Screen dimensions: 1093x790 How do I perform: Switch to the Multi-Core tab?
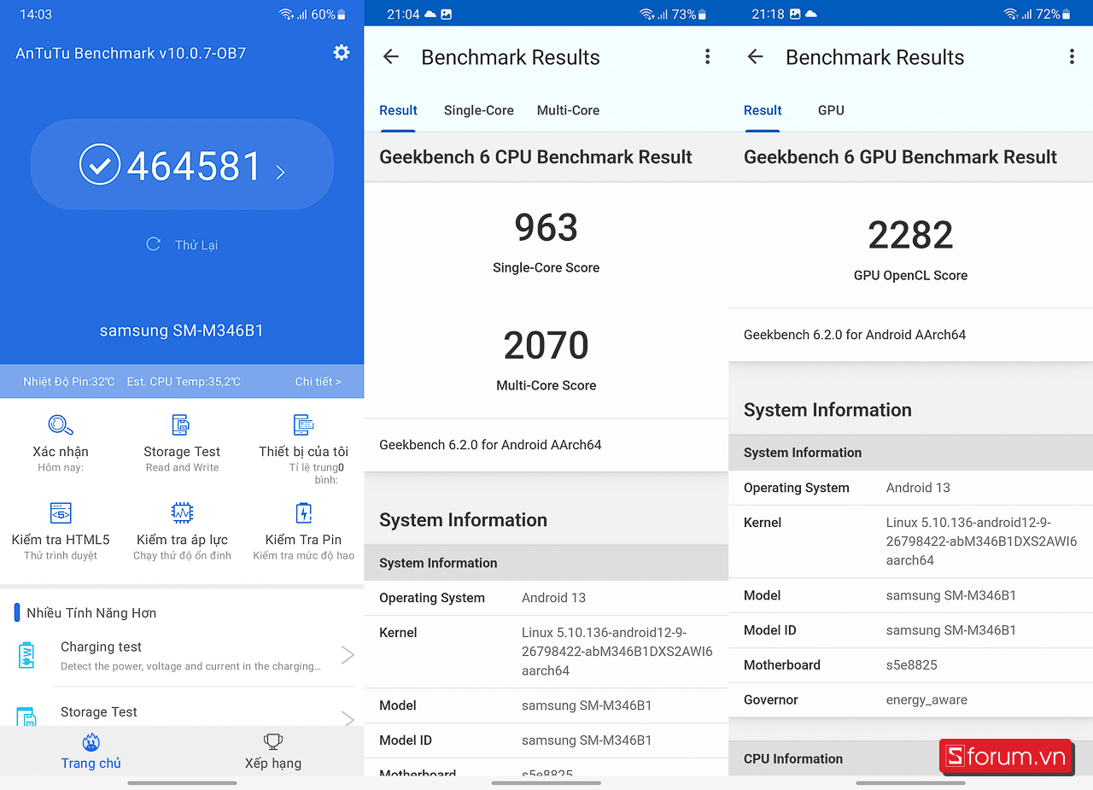click(568, 110)
